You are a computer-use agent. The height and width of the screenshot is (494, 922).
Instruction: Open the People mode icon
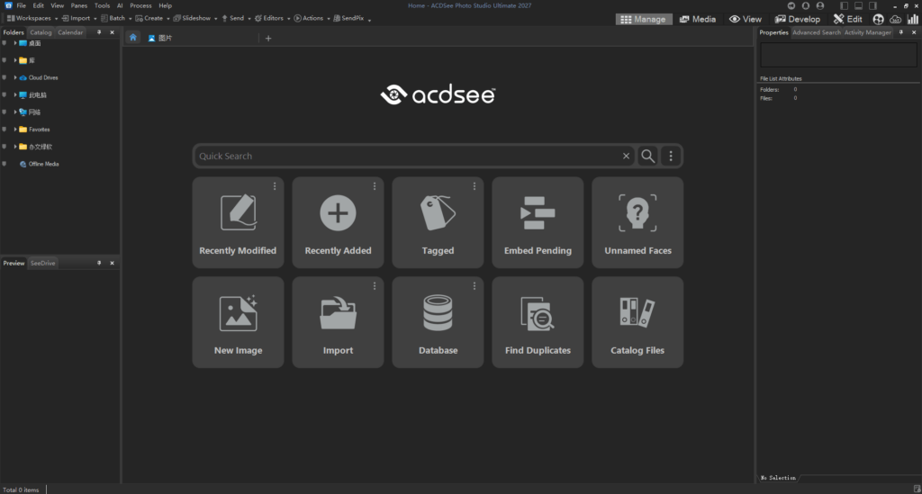[x=878, y=19]
